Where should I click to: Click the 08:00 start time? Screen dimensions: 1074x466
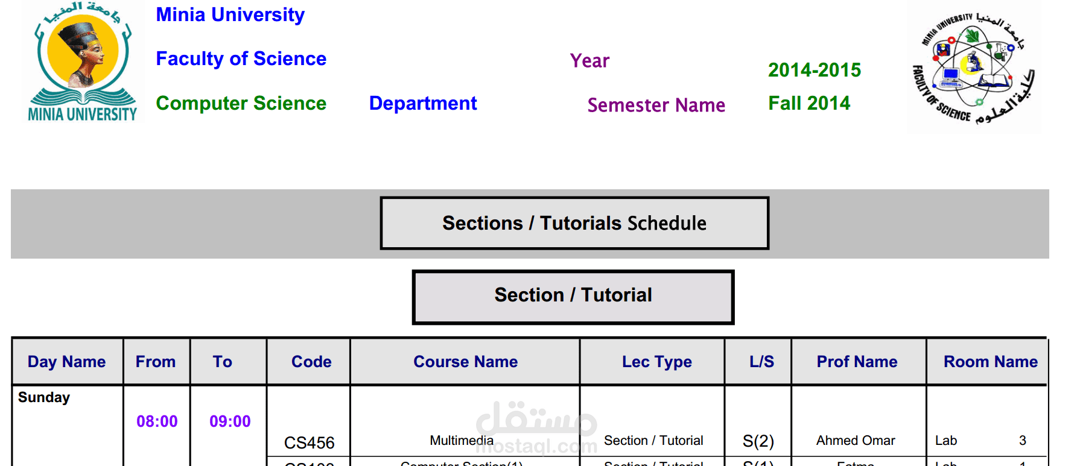coord(157,421)
